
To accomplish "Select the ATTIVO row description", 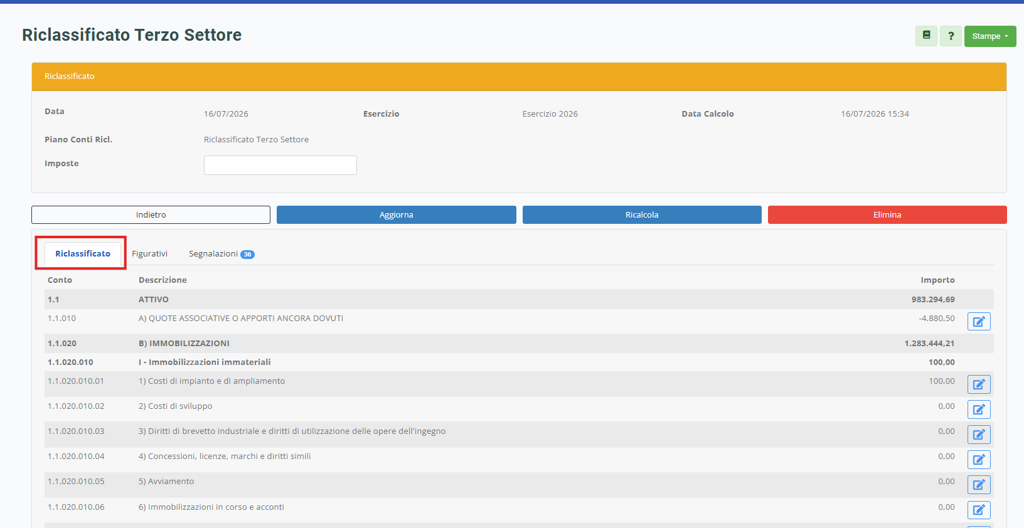I will [154, 299].
